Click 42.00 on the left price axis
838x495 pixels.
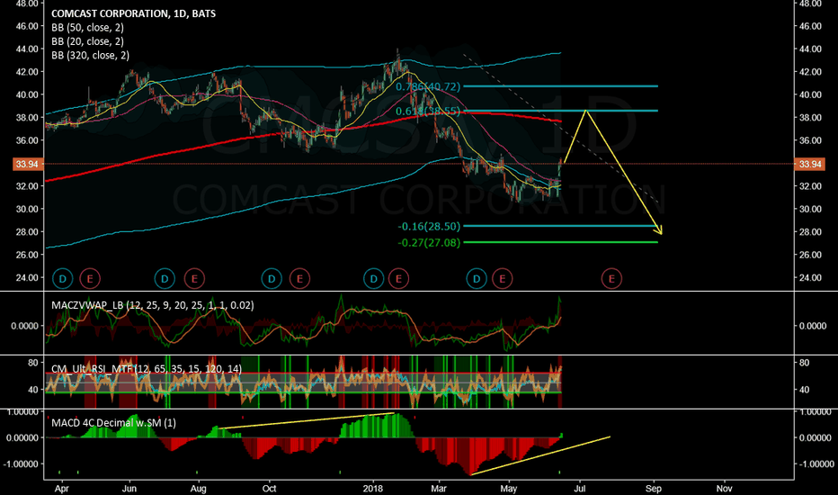coord(27,72)
